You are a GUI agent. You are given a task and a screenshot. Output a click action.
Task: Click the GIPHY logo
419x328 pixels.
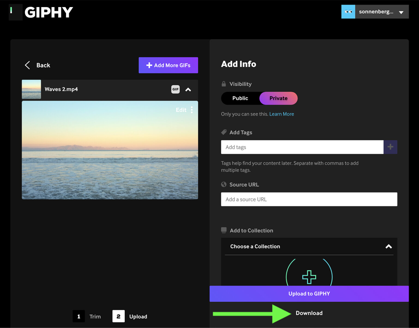[41, 12]
